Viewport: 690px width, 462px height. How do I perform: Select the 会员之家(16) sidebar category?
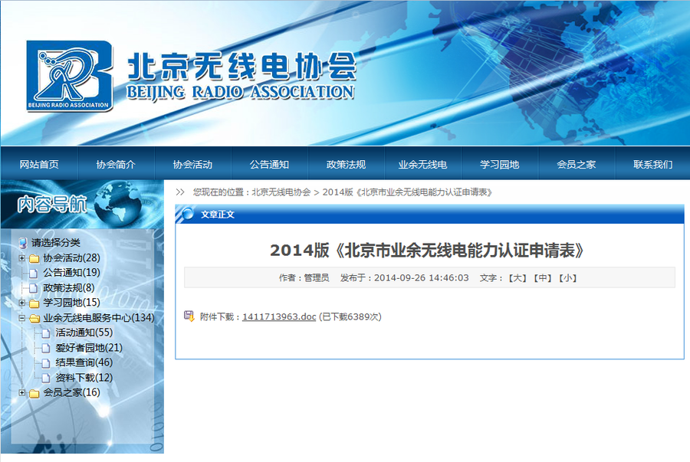(x=71, y=392)
